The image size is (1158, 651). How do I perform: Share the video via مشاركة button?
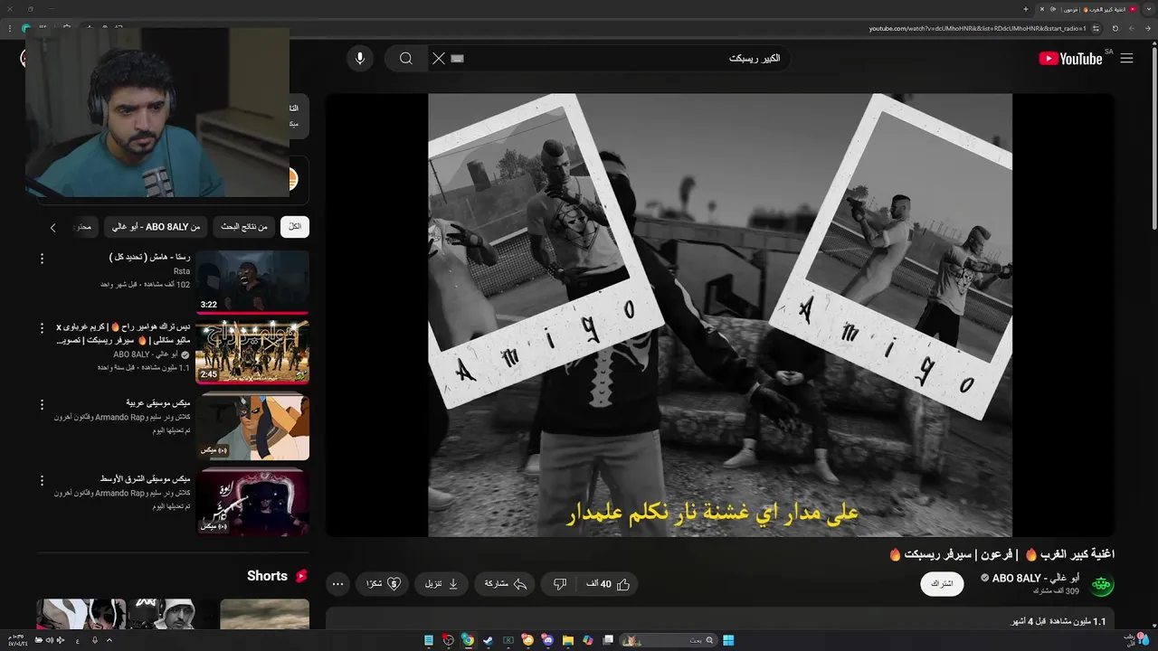click(505, 584)
